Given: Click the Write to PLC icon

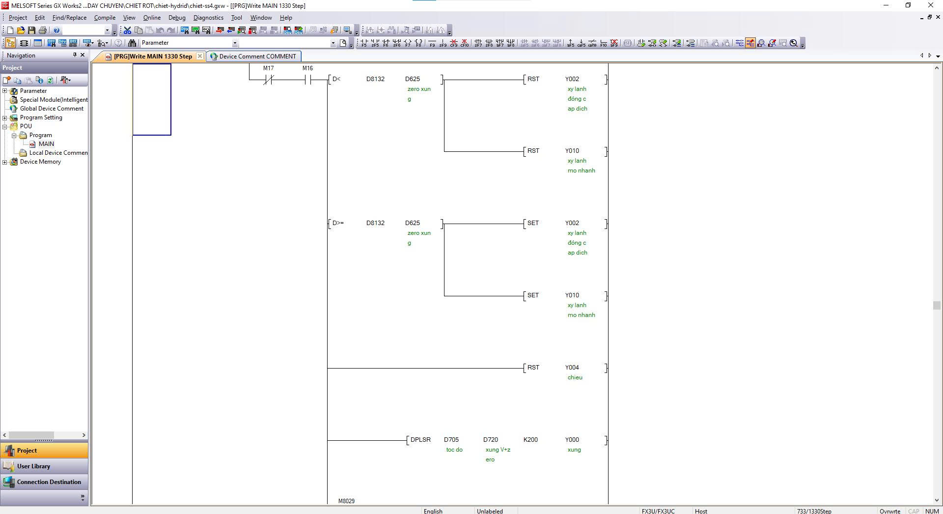Looking at the screenshot, I should pyautogui.click(x=220, y=30).
